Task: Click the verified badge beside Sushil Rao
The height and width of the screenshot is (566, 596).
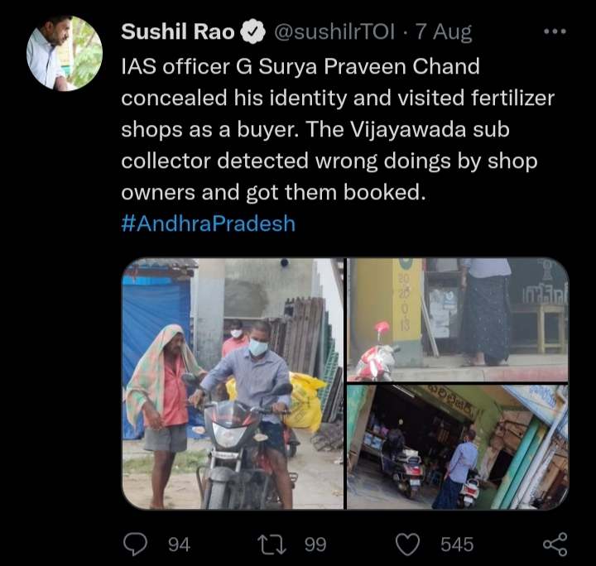Action: (253, 32)
